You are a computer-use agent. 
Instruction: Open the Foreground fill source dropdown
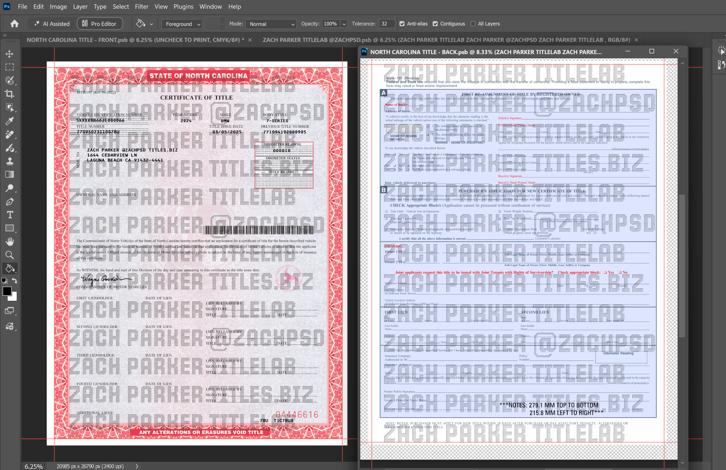click(182, 24)
